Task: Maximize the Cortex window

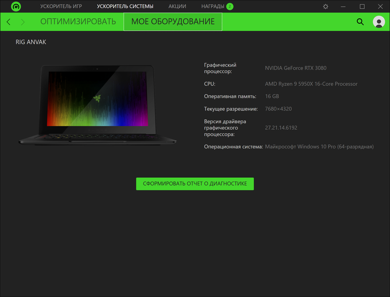Action: 362,6
